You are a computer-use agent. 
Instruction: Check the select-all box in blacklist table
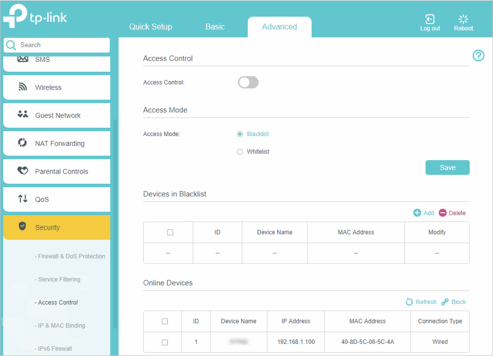[170, 232]
